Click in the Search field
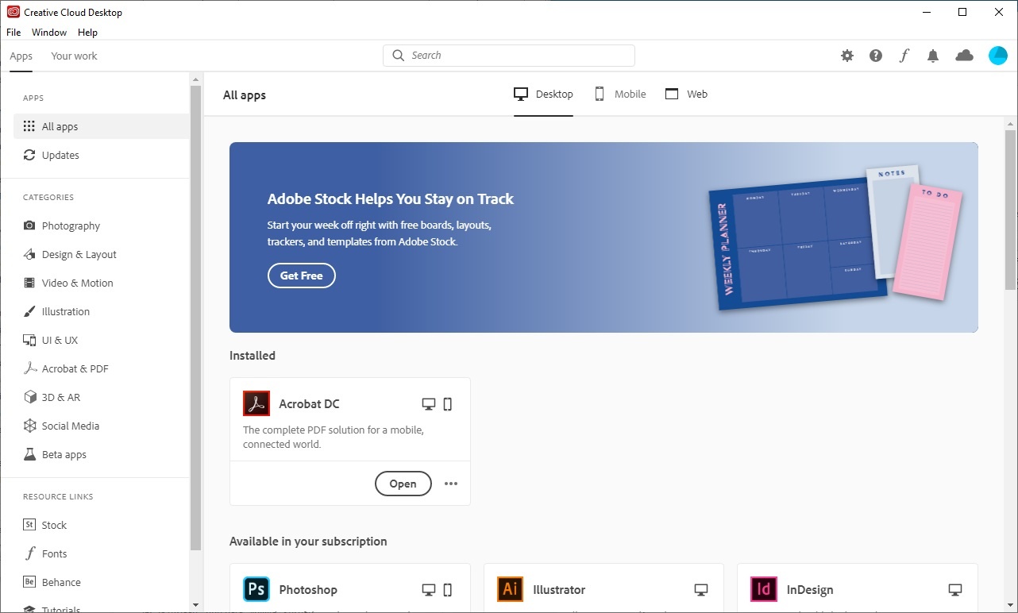 (509, 56)
